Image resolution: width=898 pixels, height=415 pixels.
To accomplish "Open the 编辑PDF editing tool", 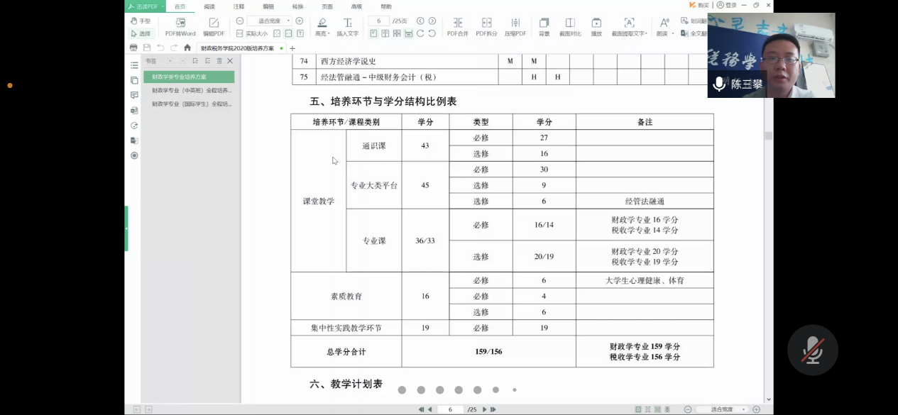I will tap(214, 26).
